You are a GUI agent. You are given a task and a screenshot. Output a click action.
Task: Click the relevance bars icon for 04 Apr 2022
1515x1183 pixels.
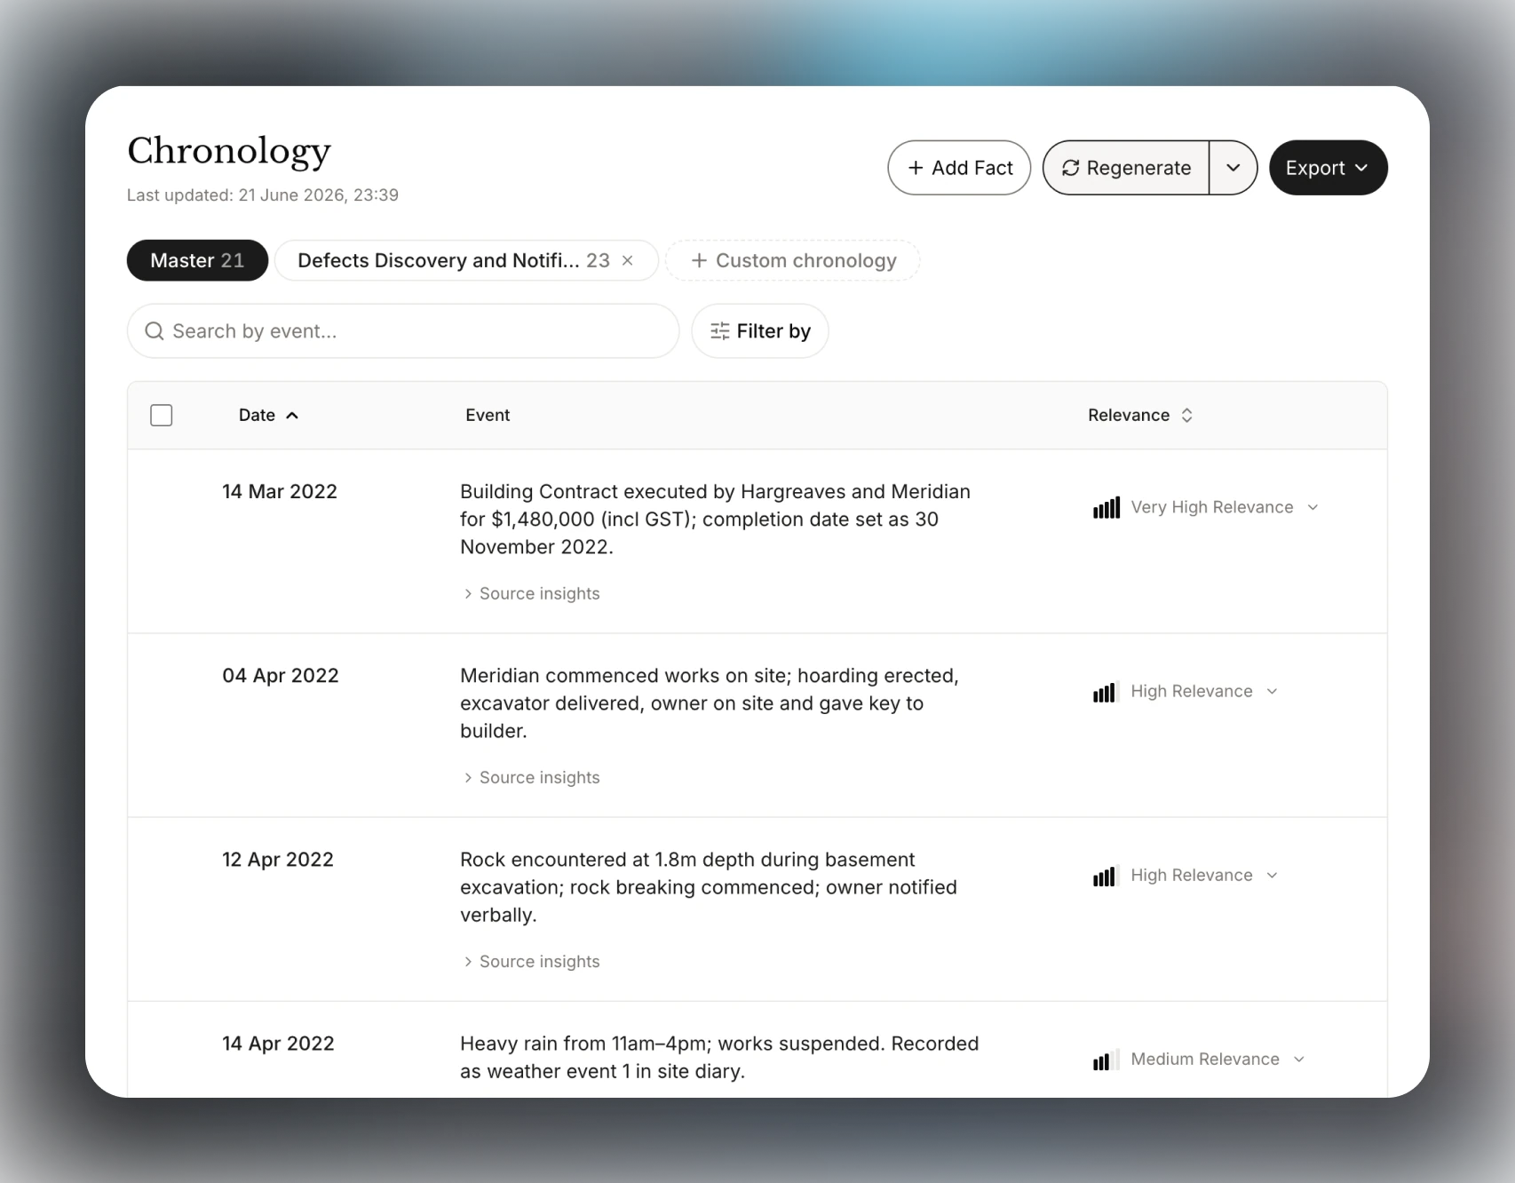(x=1107, y=691)
